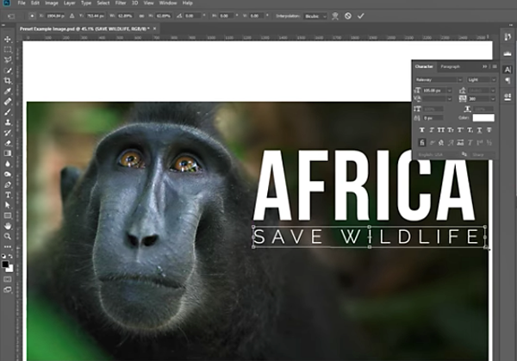This screenshot has height=361, width=517.
Task: Open the Type menu
Action: (86, 3)
